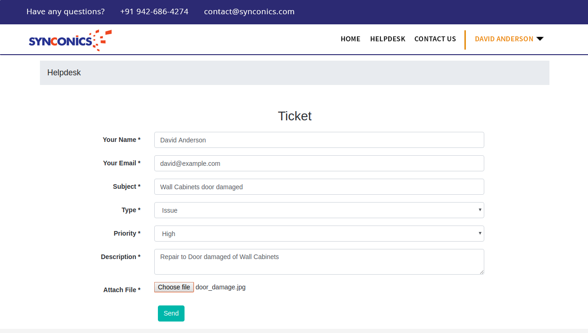Grab the Description textarea resize handle

[482, 272]
